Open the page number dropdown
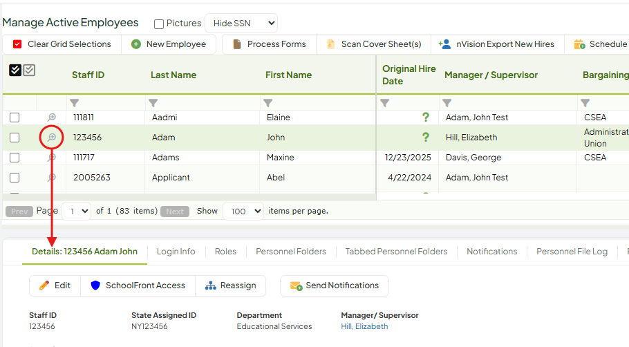The width and height of the screenshot is (629, 347). 77,211
